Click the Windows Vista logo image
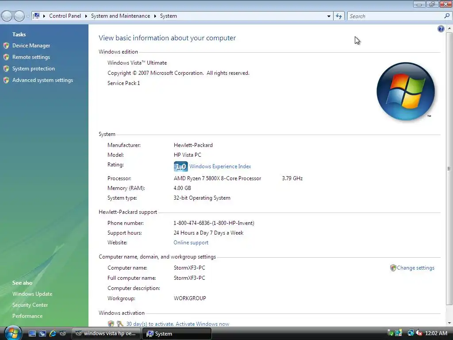 tap(406, 91)
